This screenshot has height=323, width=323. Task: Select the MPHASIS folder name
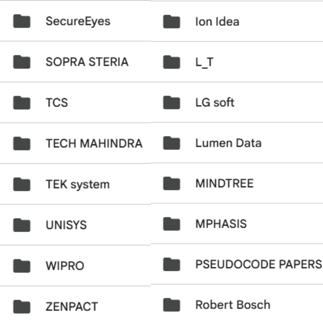(221, 224)
